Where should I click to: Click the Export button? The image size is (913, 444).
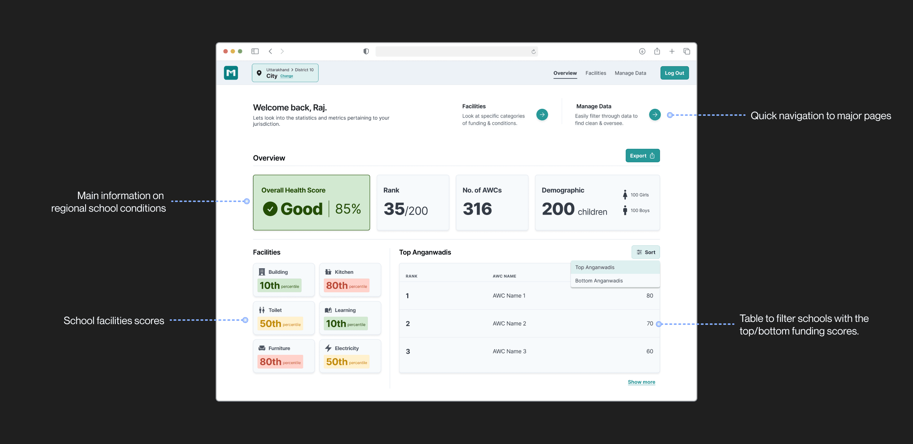643,156
